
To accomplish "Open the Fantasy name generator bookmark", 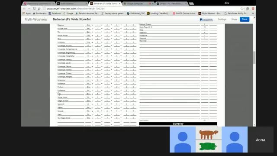I will [x=113, y=13].
